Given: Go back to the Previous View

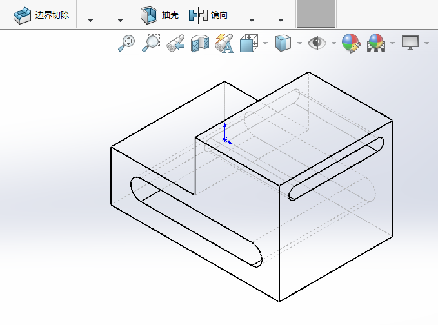Looking at the screenshot, I should pos(175,43).
